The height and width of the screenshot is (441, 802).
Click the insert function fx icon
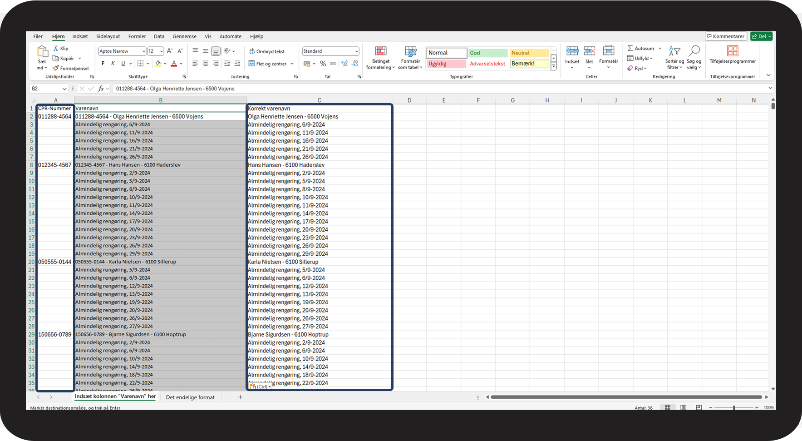click(x=101, y=89)
